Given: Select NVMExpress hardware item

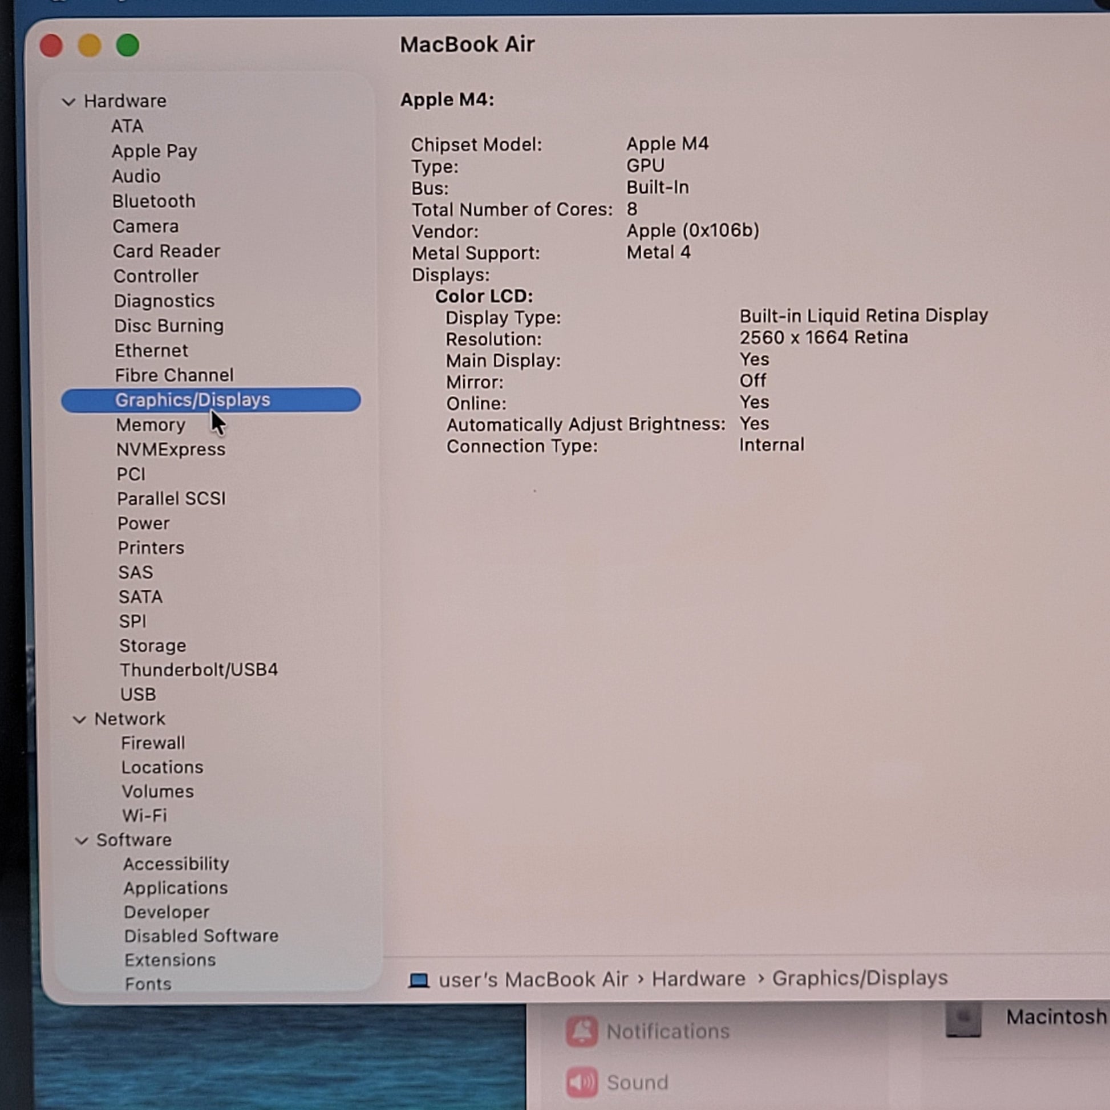Looking at the screenshot, I should [171, 449].
